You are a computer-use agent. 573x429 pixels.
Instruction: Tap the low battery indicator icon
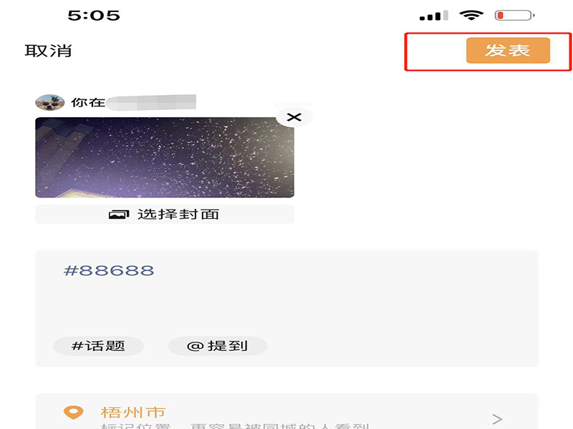coord(515,15)
